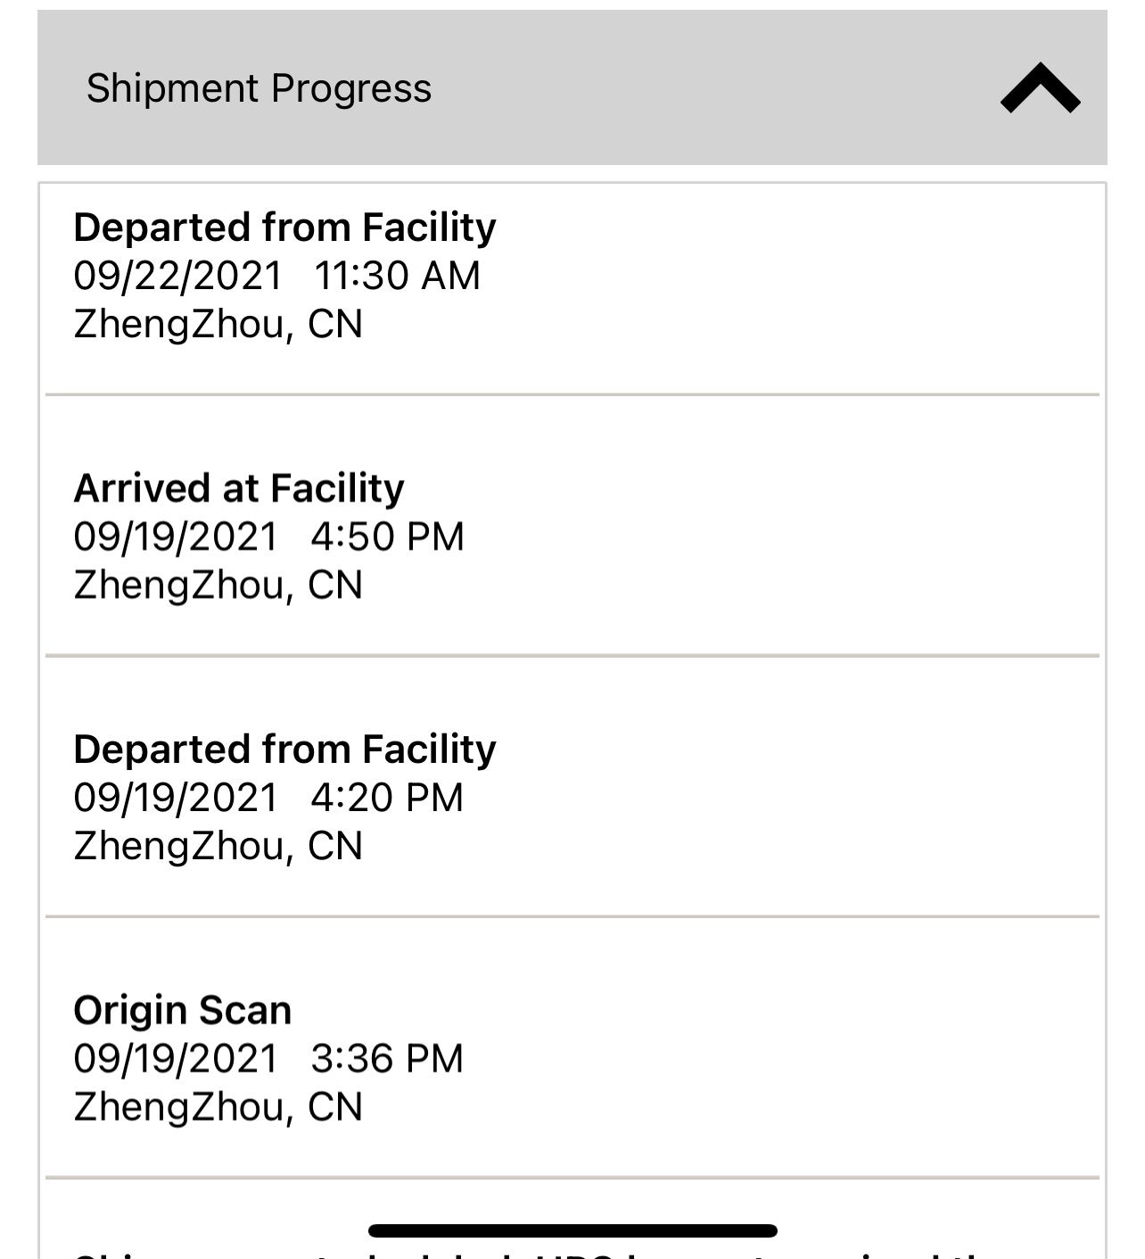Select the 09/22/2021 Departed from Facility heading
This screenshot has height=1259, width=1145.
point(284,228)
